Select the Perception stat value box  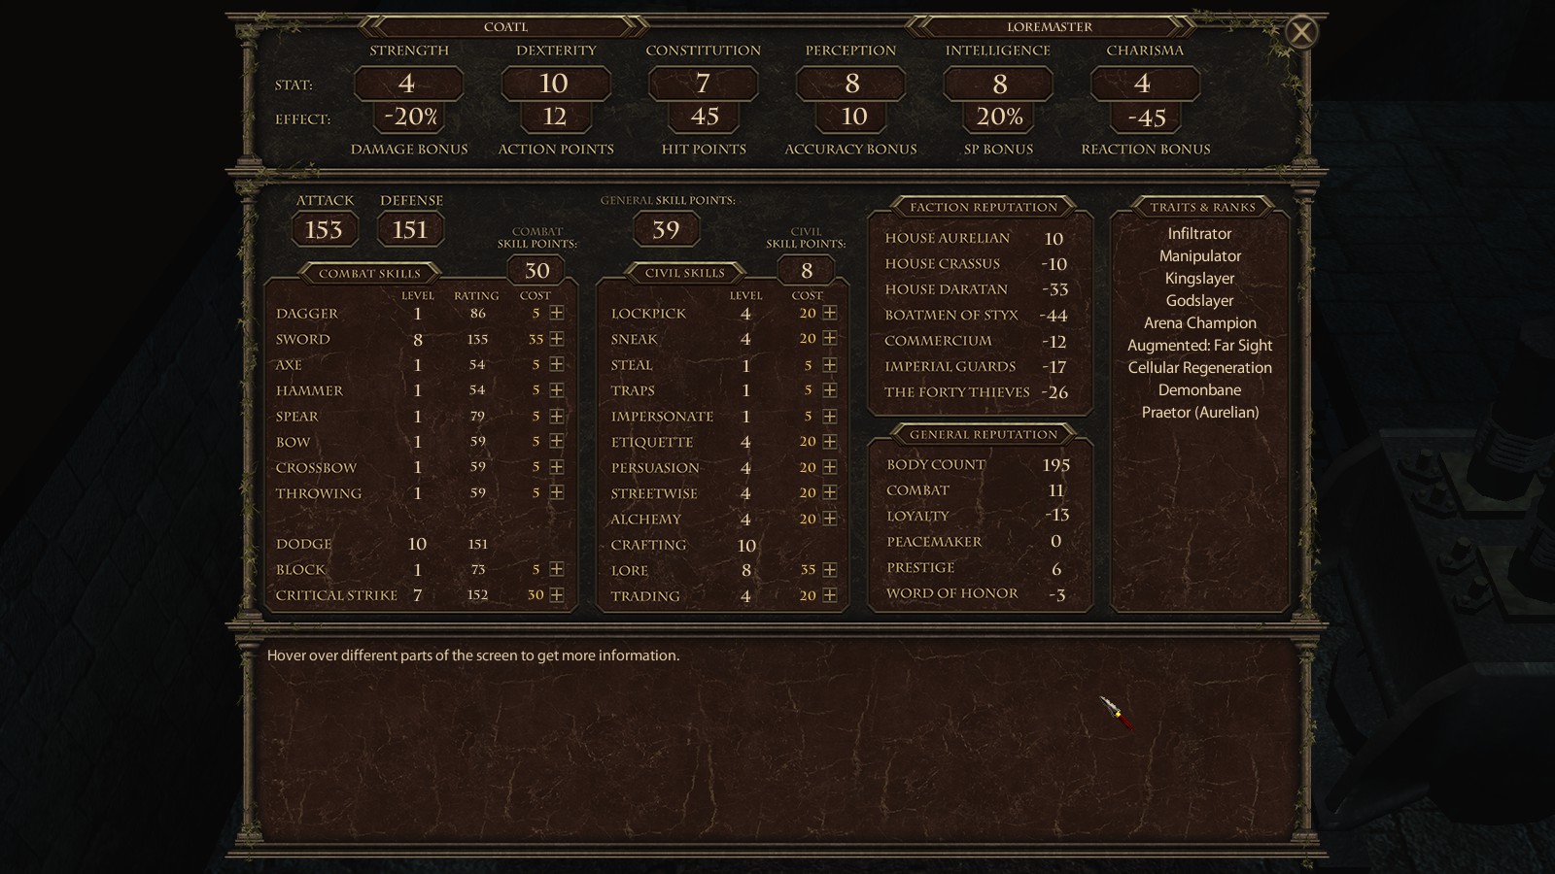[850, 84]
